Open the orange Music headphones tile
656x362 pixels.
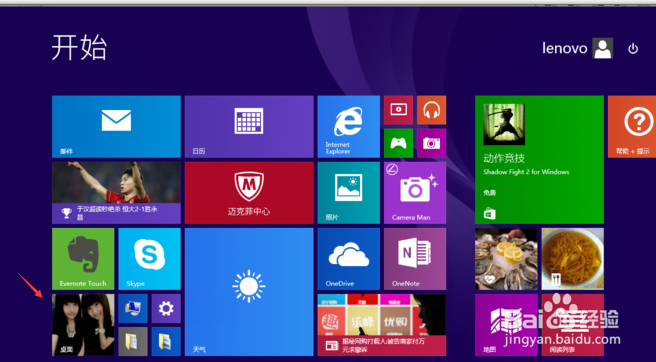[x=432, y=110]
